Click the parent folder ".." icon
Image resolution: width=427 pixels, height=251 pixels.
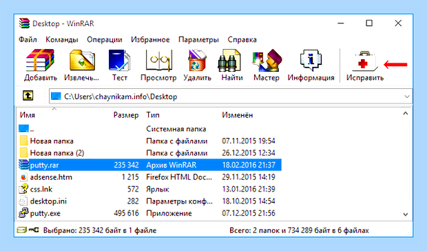(x=23, y=128)
